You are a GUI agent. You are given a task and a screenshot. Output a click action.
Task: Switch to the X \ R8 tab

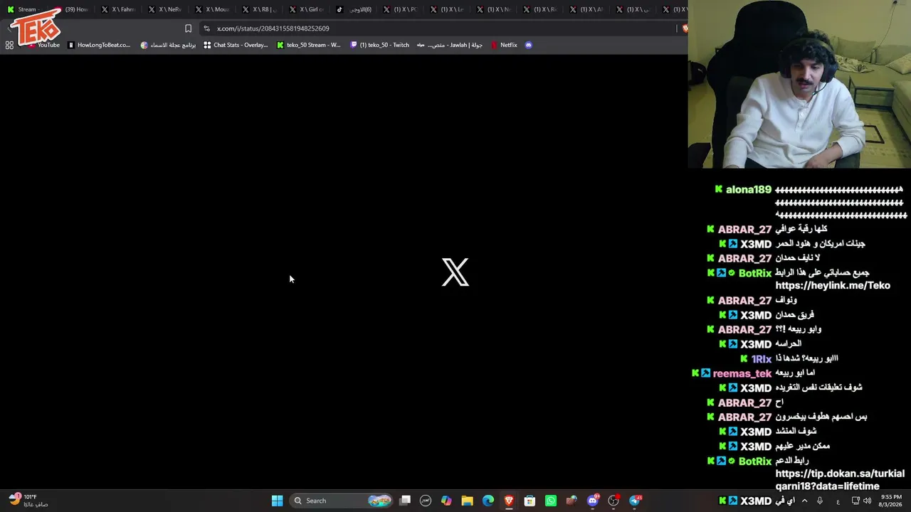pyautogui.click(x=258, y=9)
